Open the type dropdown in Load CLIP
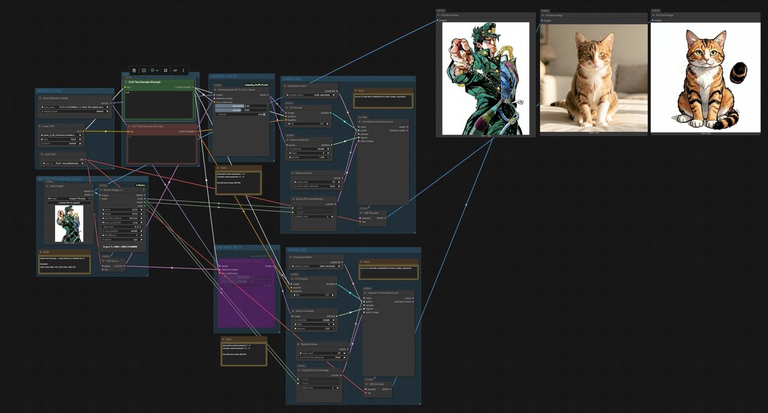This screenshot has width=768, height=413. click(62, 139)
